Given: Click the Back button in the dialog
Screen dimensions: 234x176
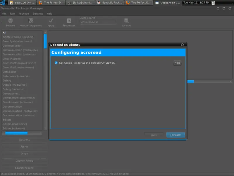Looking at the screenshot, I should (x=154, y=135).
